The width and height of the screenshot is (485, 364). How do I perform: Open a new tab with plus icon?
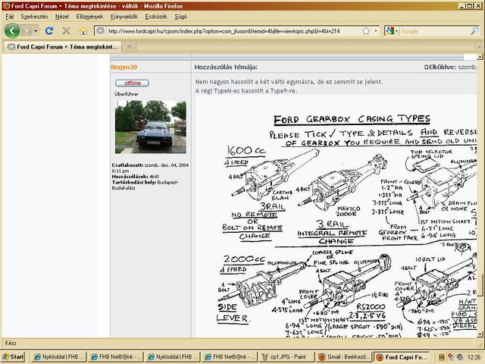pyautogui.click(x=129, y=47)
